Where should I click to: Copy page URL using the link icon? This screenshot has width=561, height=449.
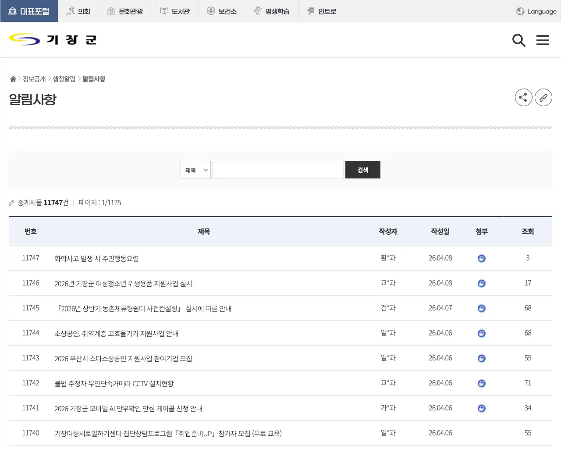point(543,97)
